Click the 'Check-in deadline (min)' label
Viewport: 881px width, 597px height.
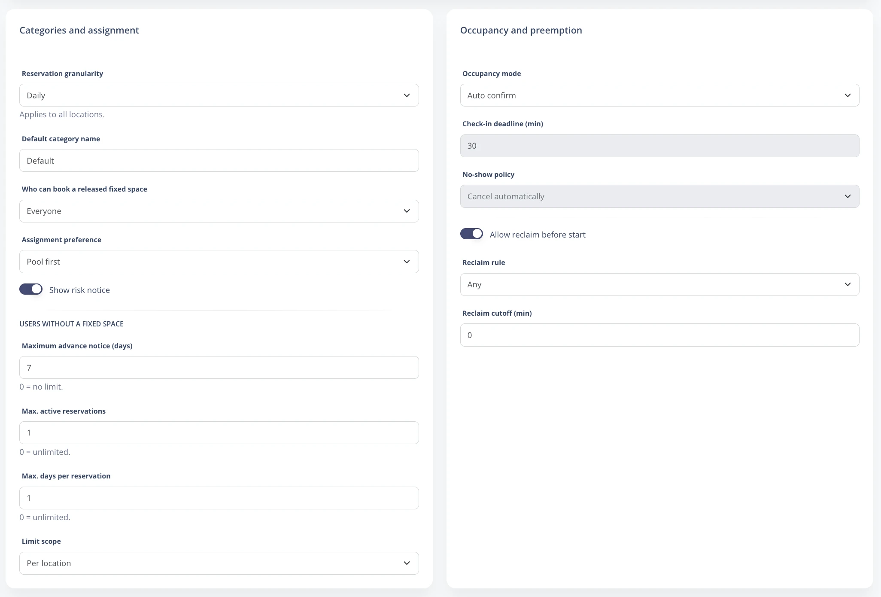[502, 124]
